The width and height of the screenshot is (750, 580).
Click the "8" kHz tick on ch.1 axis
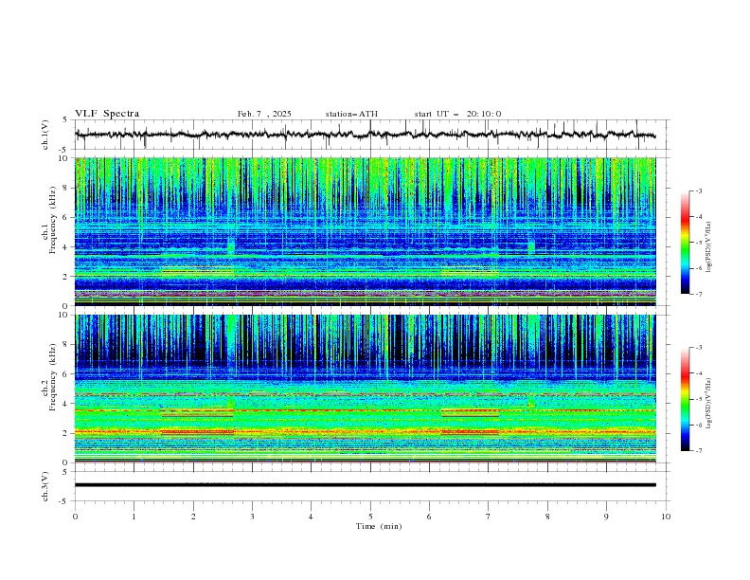pos(65,188)
